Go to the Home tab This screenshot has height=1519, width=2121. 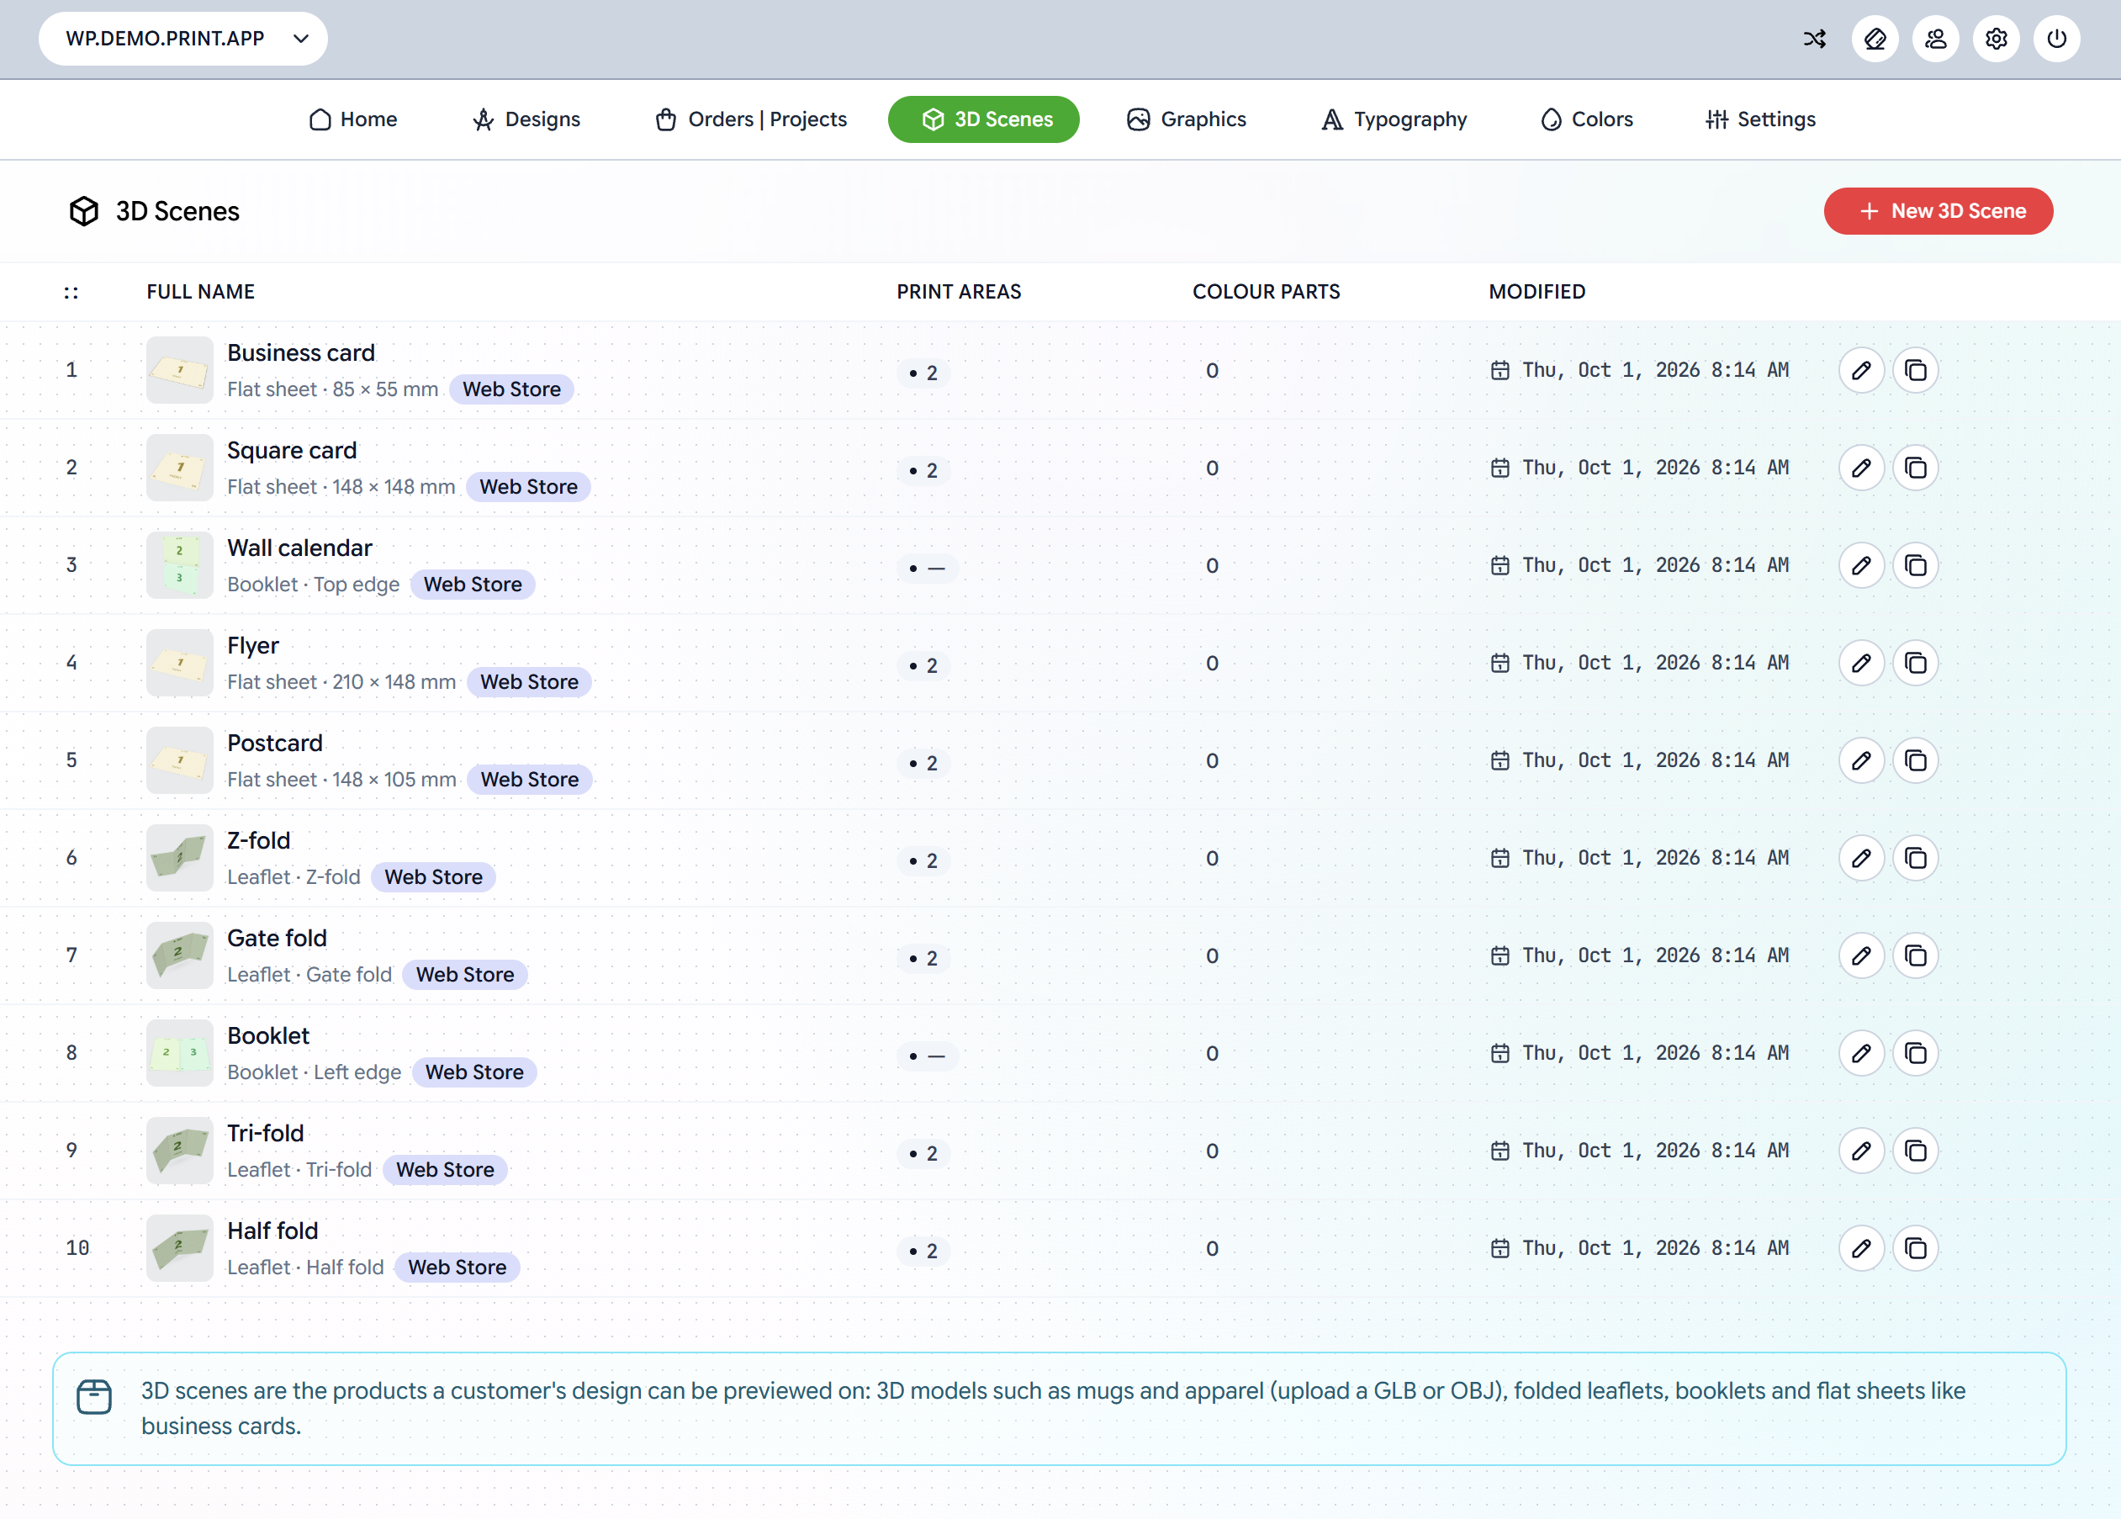(x=353, y=119)
